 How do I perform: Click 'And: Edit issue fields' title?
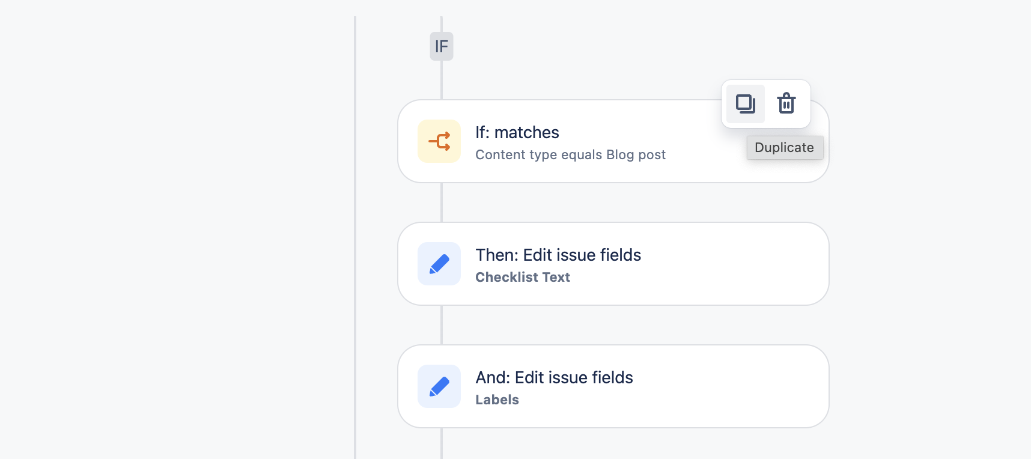[x=554, y=377]
